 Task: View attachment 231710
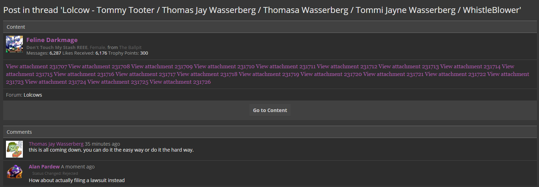224,67
